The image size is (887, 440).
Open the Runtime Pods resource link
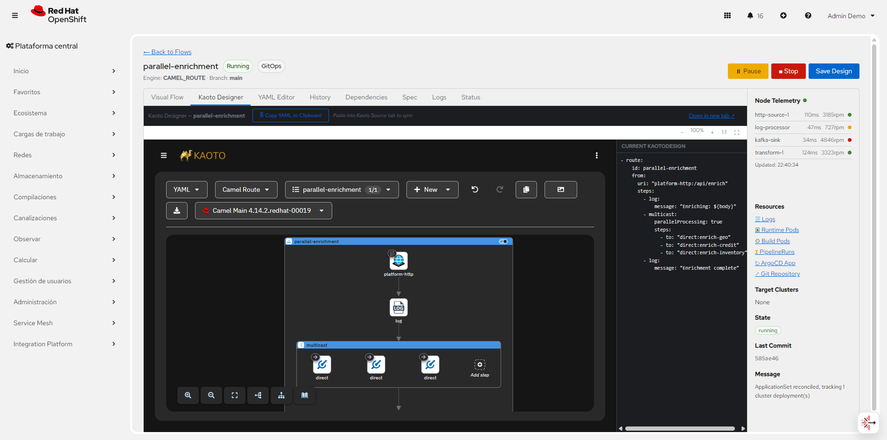point(777,230)
